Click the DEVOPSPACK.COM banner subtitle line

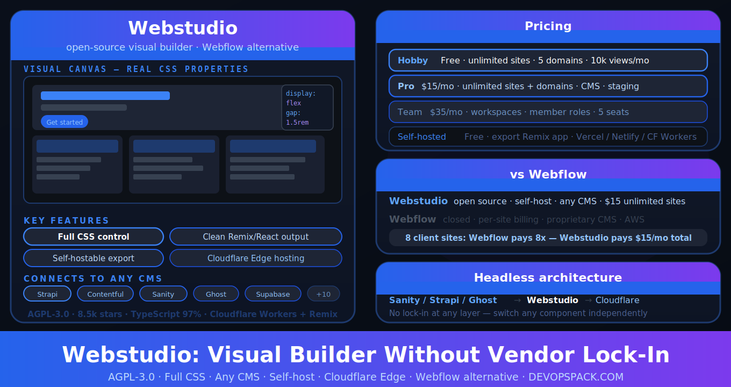[x=365, y=377]
